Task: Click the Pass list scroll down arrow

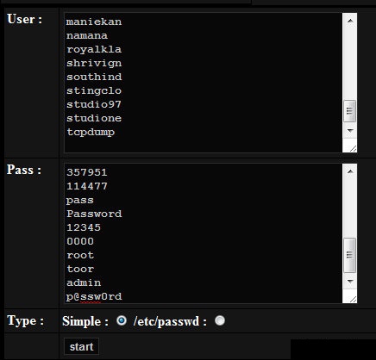Action: pyautogui.click(x=350, y=282)
